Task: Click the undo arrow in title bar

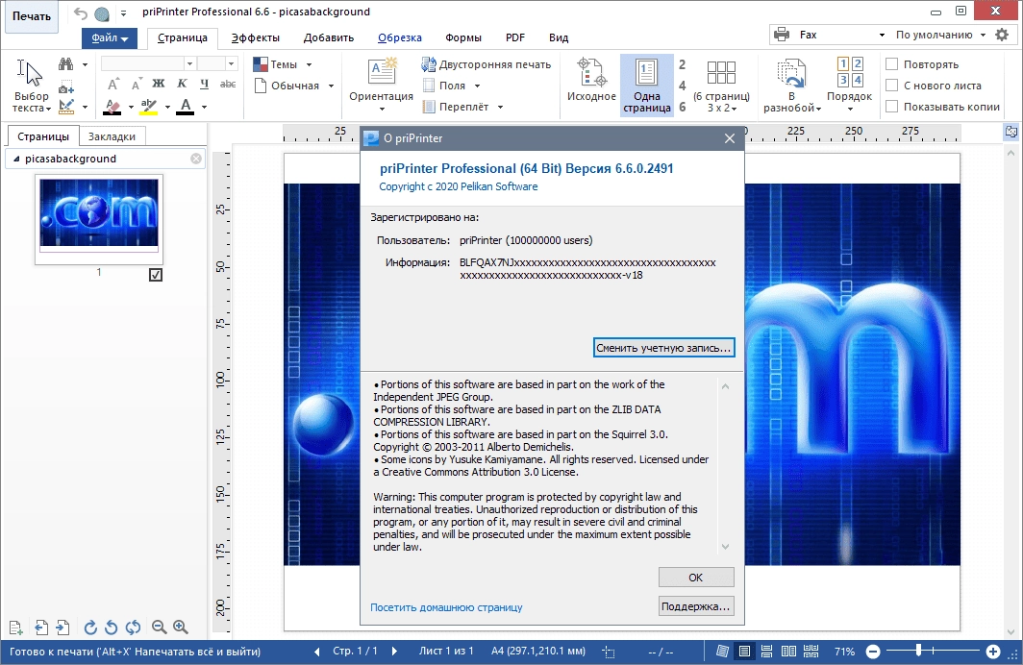Action: [x=80, y=13]
